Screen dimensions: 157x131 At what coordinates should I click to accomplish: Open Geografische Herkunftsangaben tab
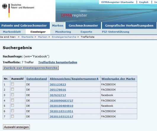129,25
